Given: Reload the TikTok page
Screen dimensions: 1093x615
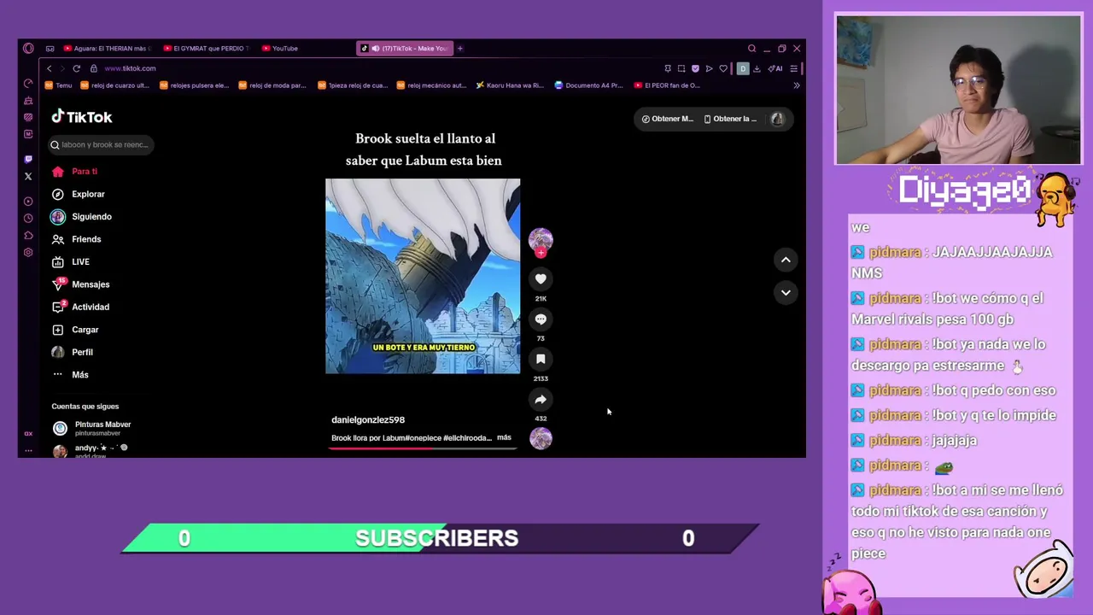Looking at the screenshot, I should (76, 68).
